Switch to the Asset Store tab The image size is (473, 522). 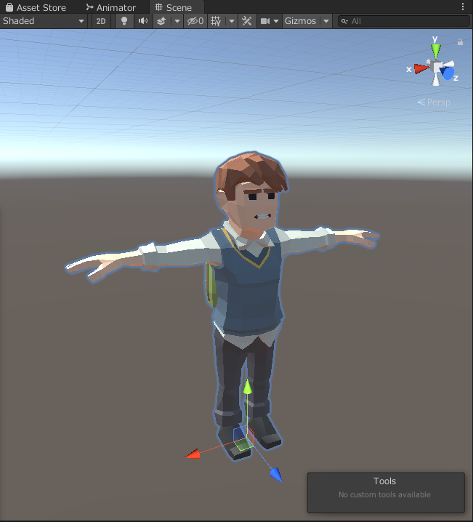pos(36,7)
